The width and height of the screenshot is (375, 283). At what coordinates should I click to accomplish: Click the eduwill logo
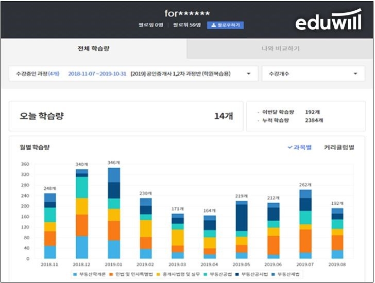click(x=328, y=22)
